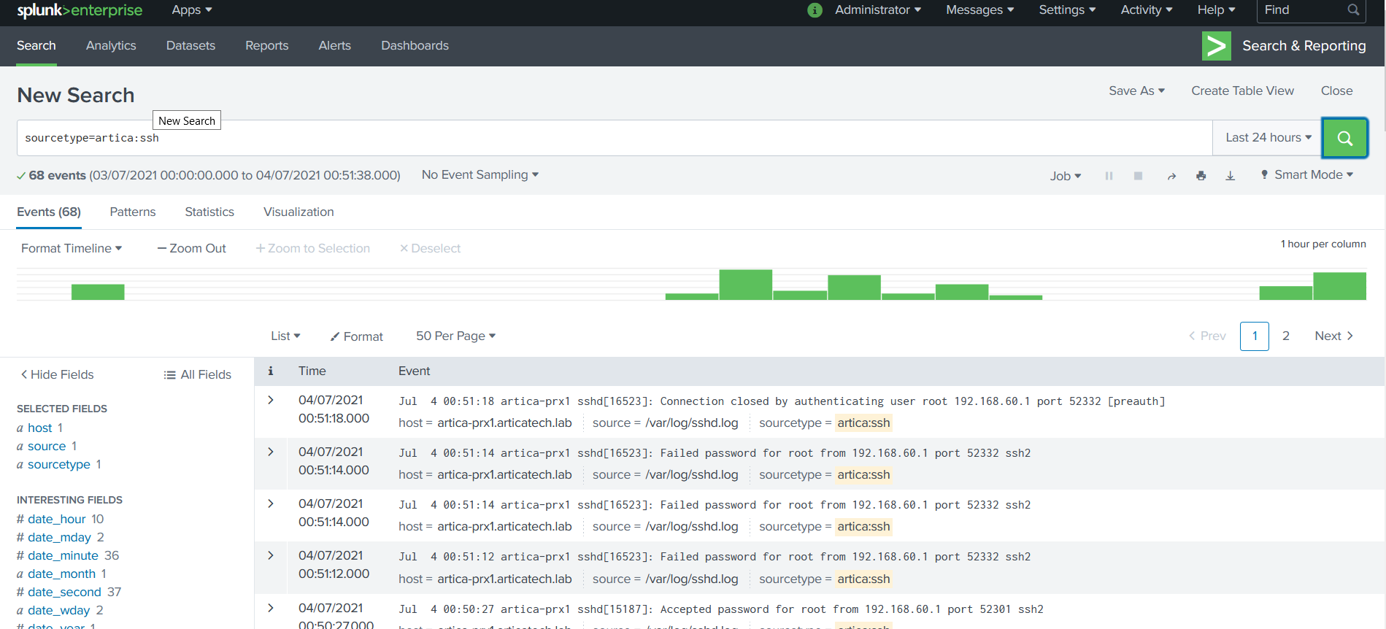Open the Job dropdown menu

pyautogui.click(x=1066, y=176)
